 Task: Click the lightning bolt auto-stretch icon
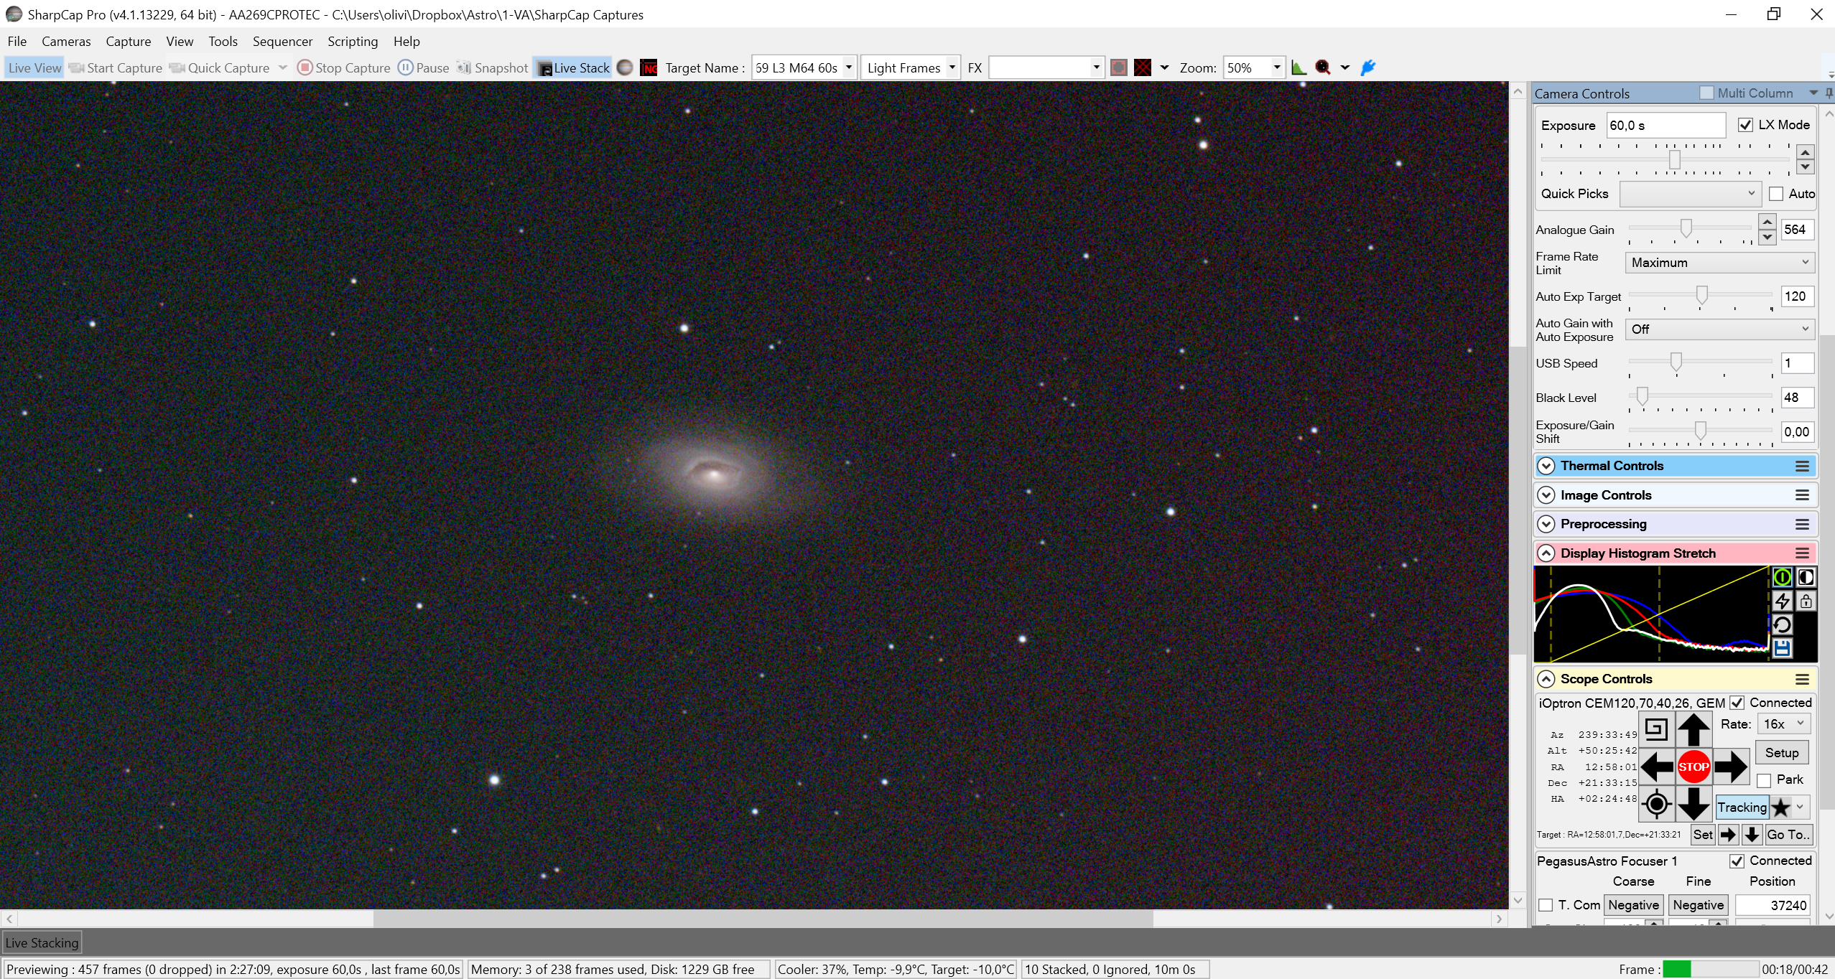[x=1782, y=601]
